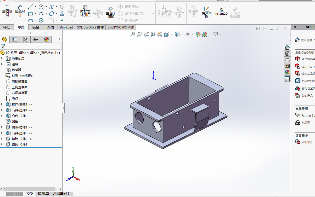This screenshot has height=197, width=315.
Task: Open the ConfigurationManager panel tab
Action: click(25, 39)
